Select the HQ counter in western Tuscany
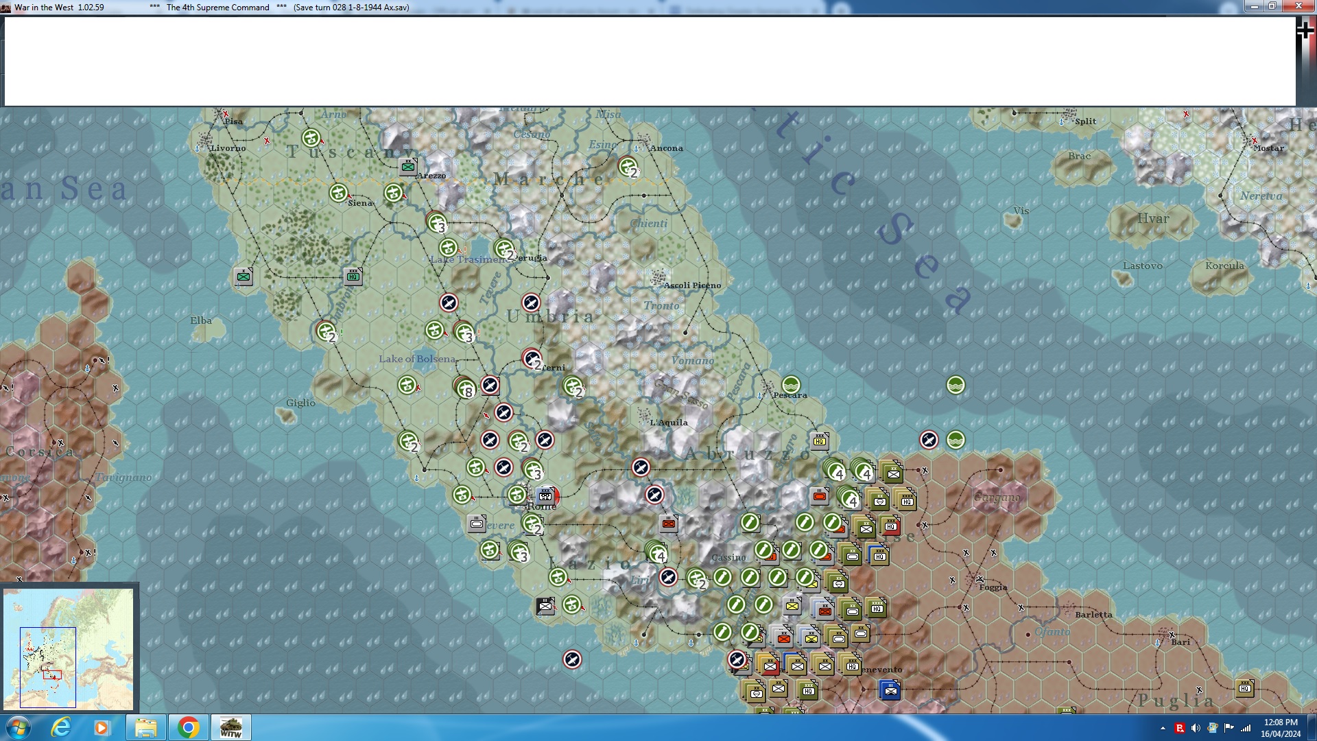The image size is (1317, 741). pos(353,277)
